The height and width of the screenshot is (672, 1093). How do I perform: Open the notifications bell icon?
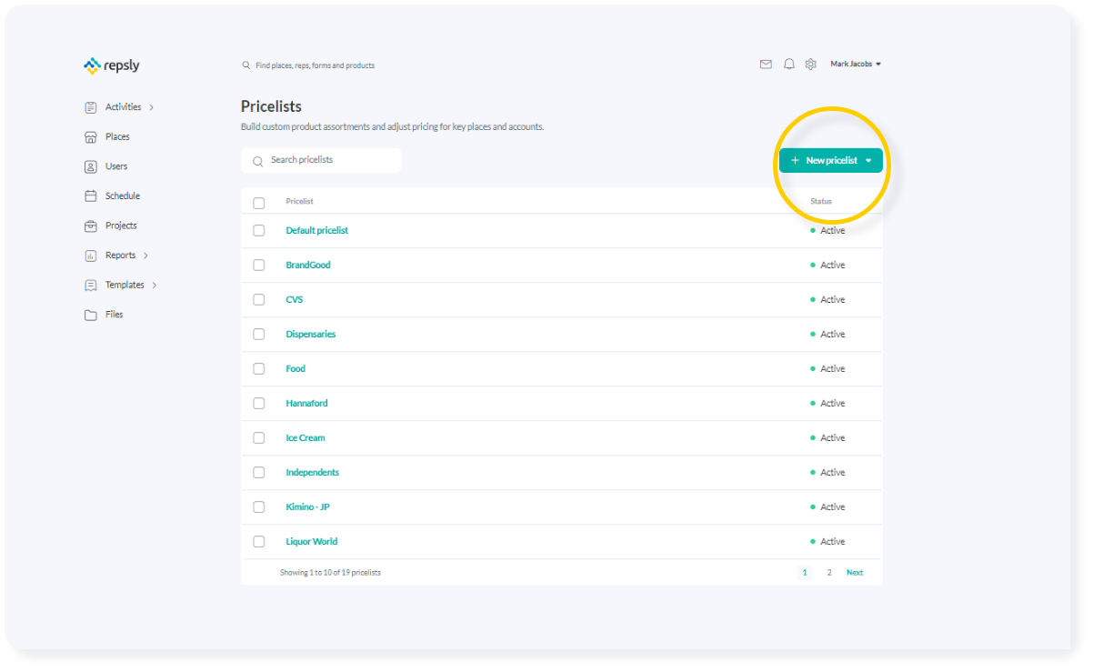788,65
